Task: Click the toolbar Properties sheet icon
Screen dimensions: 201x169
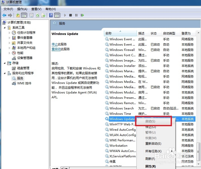Action: 31,15
